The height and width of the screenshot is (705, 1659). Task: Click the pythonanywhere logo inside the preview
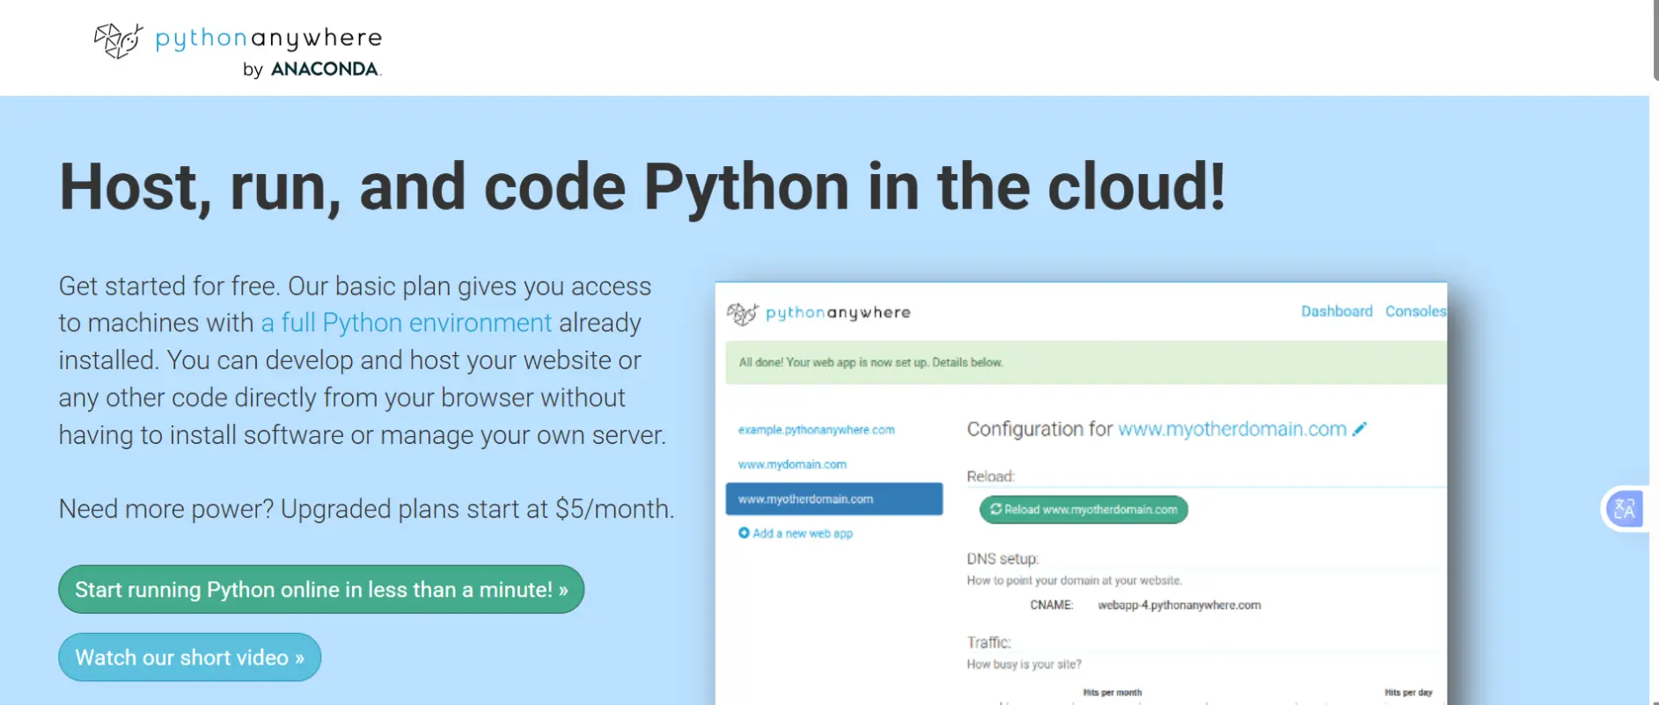[818, 313]
